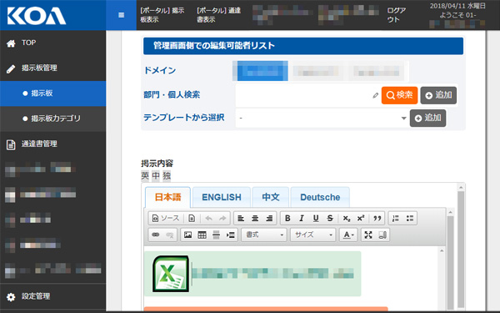500x313 pixels.
Task: Open the サイズ font size dropdown
Action: pyautogui.click(x=312, y=235)
